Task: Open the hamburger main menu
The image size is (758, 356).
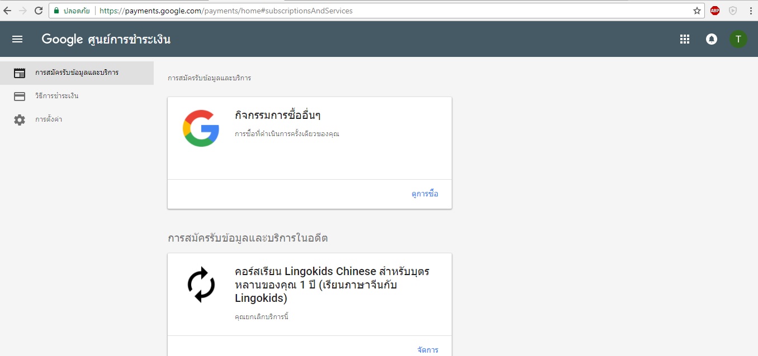Action: coord(17,39)
